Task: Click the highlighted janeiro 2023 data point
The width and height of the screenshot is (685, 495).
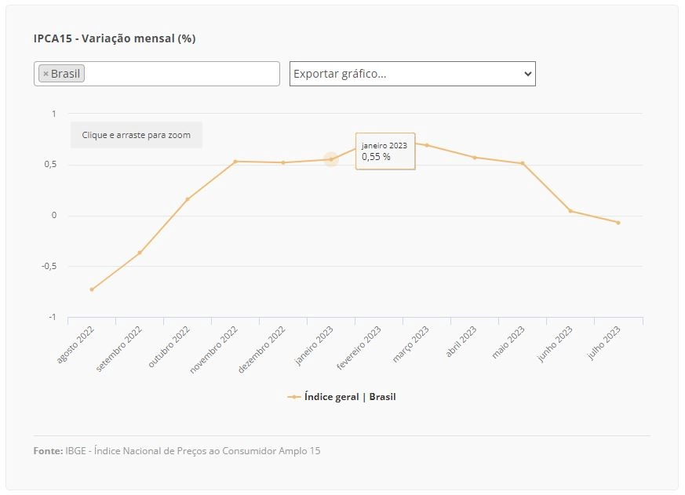Action: pyautogui.click(x=331, y=159)
